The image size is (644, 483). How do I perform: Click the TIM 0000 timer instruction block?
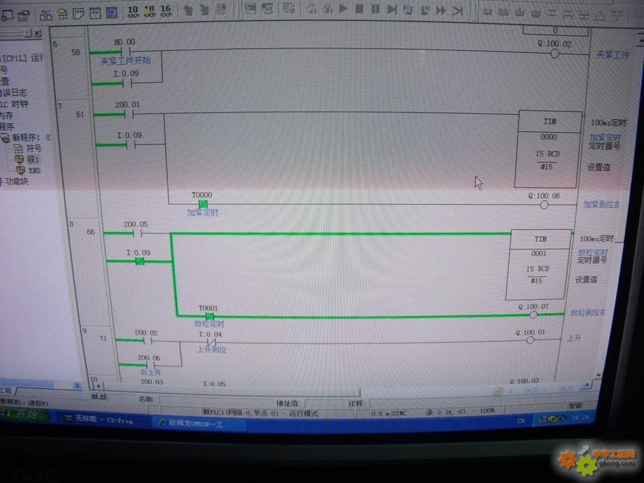click(548, 148)
